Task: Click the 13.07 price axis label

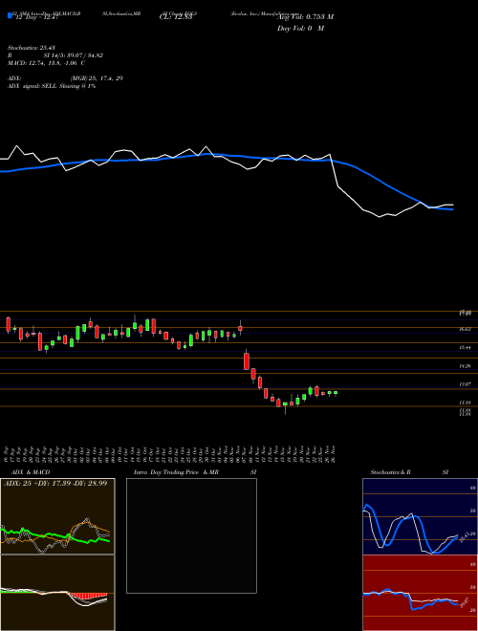Action: click(x=466, y=384)
